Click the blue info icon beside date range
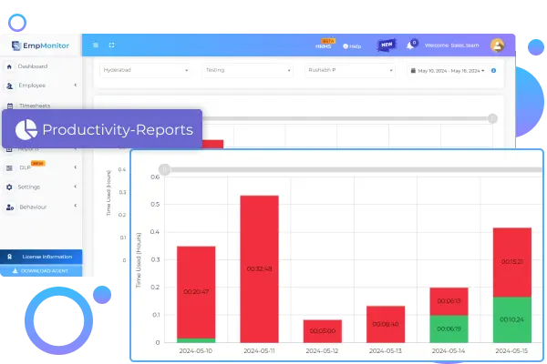 point(493,70)
